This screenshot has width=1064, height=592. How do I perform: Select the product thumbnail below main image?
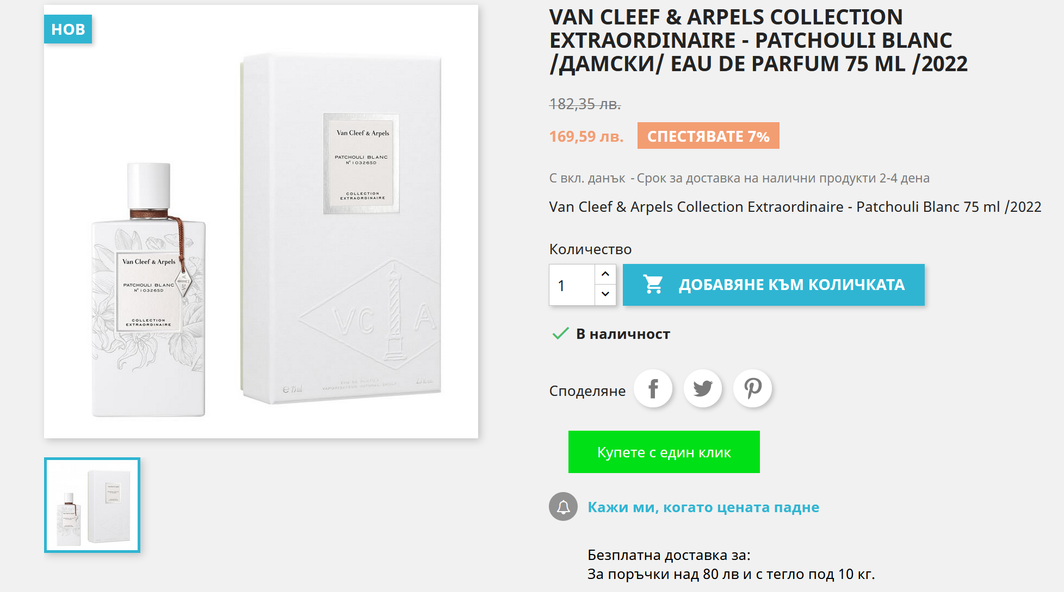tap(92, 505)
